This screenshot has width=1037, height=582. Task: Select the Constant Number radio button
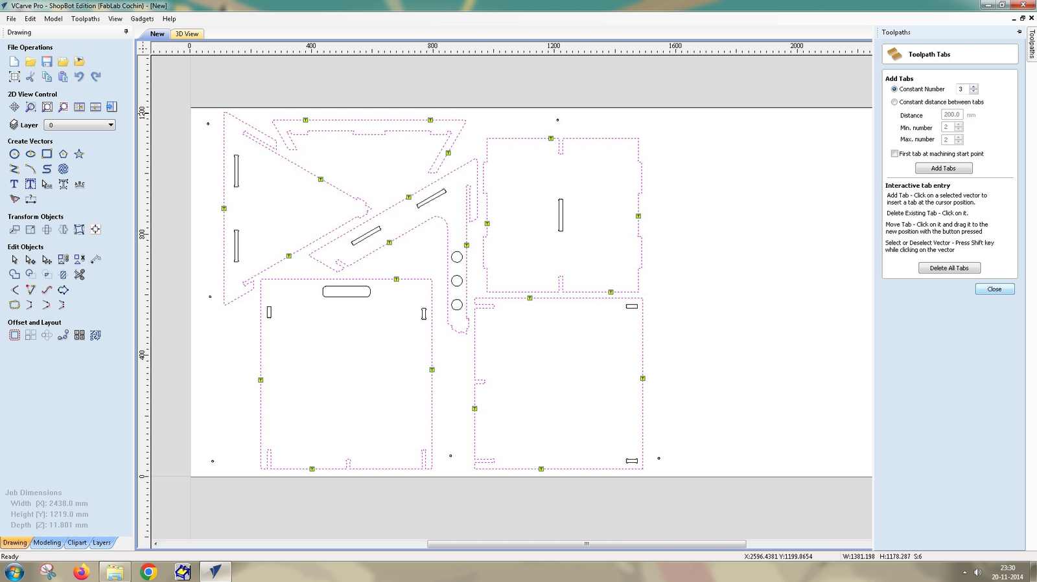pyautogui.click(x=894, y=89)
